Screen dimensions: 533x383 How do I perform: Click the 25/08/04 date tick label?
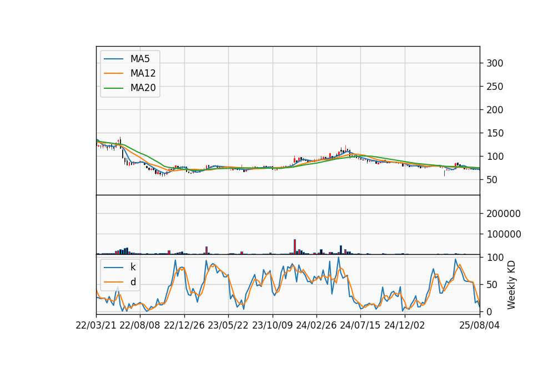479,325
